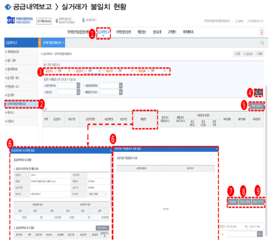This screenshot has width=272, height=240.
Task: Click the search icon next to 사업자등록번호
Action: tap(121, 86)
